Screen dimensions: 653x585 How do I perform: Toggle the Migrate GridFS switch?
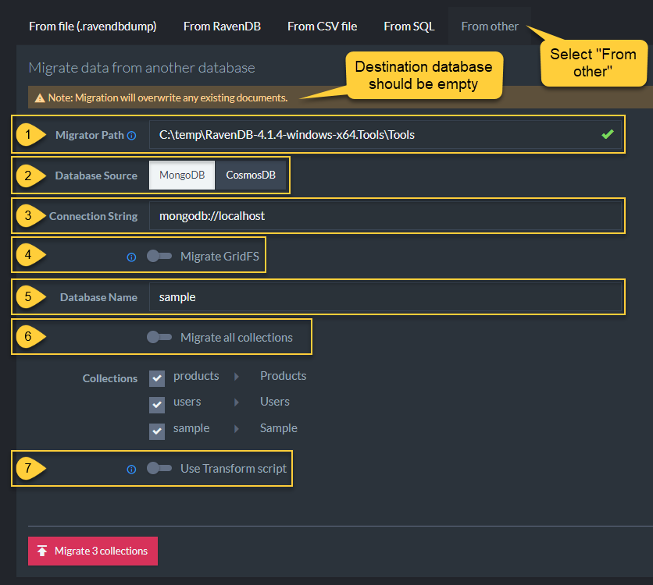(159, 256)
